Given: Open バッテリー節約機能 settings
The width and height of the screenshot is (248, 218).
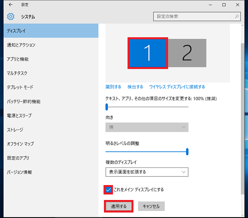Looking at the screenshot, I should point(51,102).
